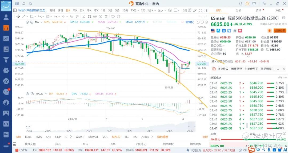This screenshot has height=153, width=288.
Task: Toggle MA10 indicator visibility arrow
Action: (x=92, y=22)
